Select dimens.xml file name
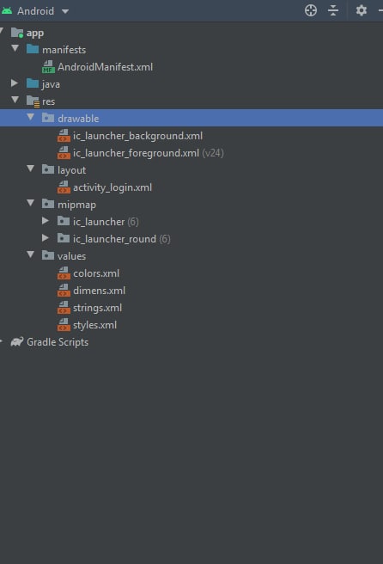 click(99, 291)
